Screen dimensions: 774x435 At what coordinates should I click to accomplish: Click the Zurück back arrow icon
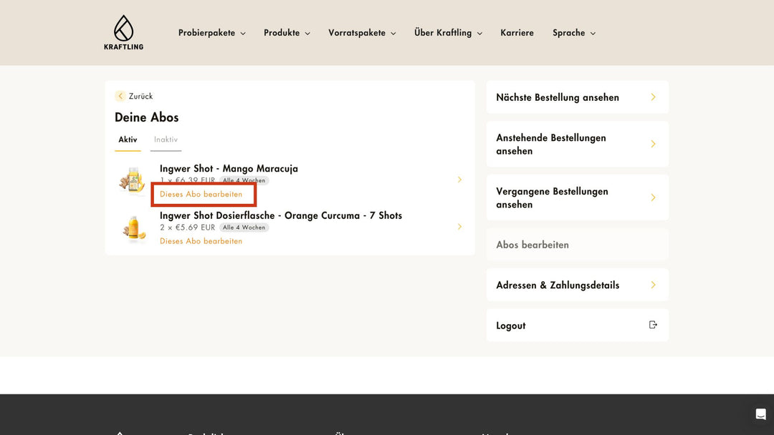click(120, 96)
